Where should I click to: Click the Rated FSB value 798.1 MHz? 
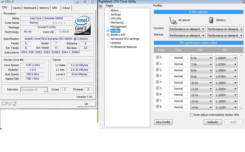coord(33,79)
